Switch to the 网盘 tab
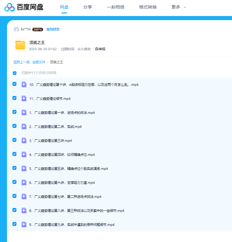 point(64,7)
